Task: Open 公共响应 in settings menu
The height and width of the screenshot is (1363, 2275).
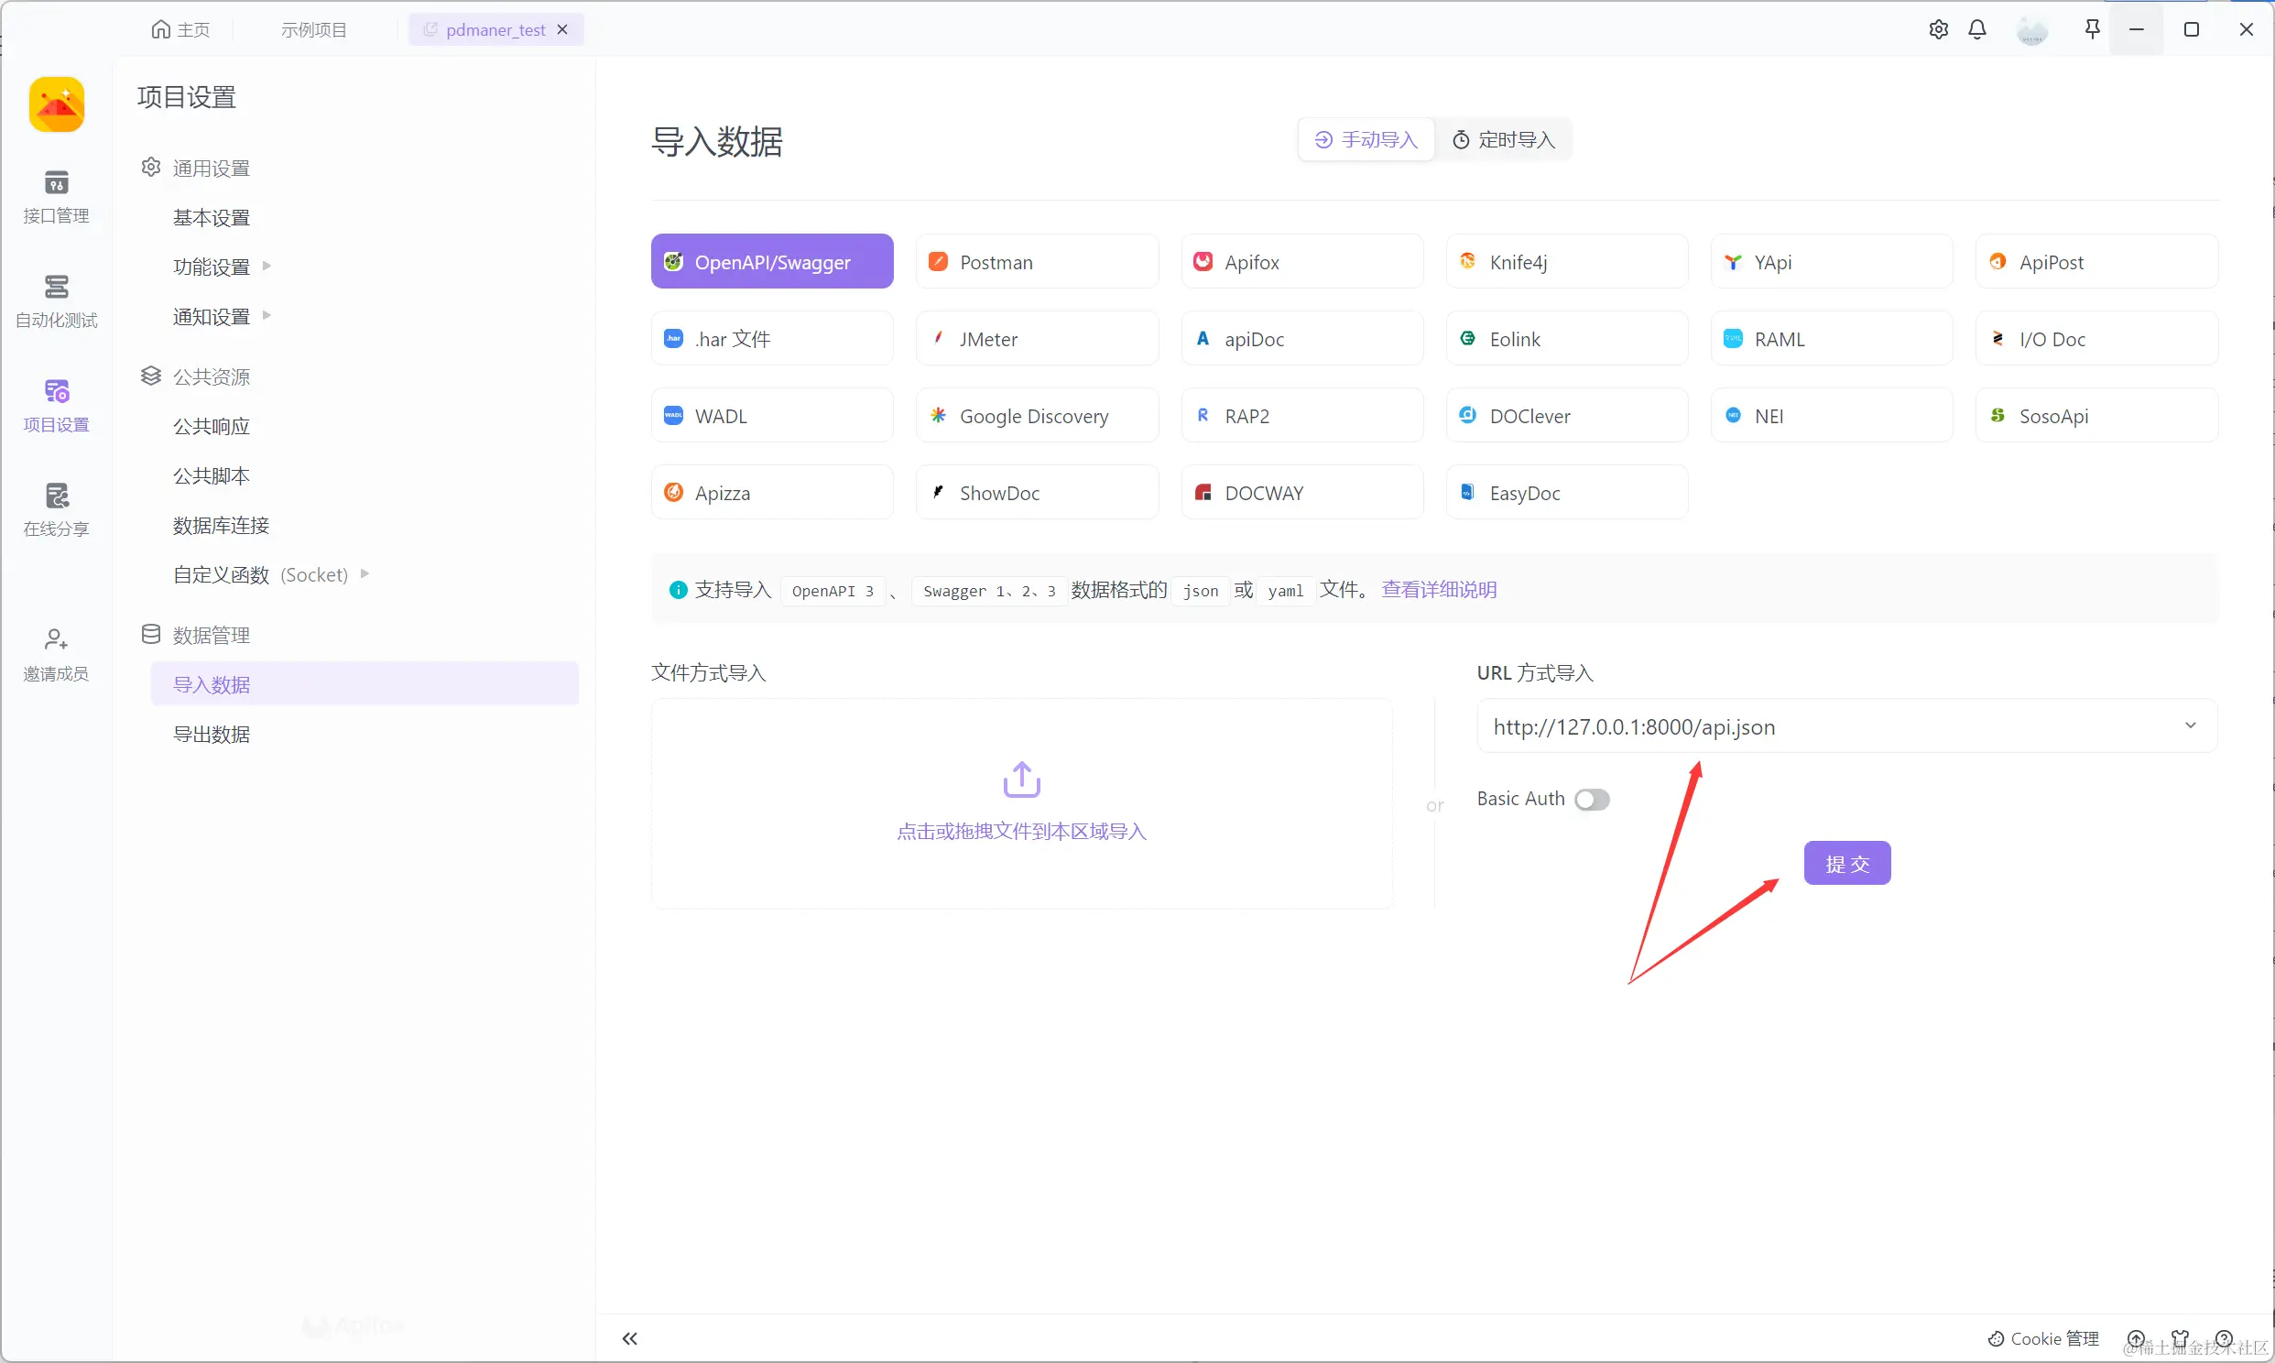Action: tap(212, 425)
